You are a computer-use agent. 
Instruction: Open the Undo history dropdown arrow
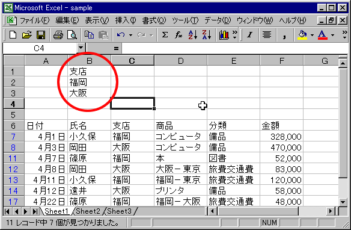(x=130, y=35)
